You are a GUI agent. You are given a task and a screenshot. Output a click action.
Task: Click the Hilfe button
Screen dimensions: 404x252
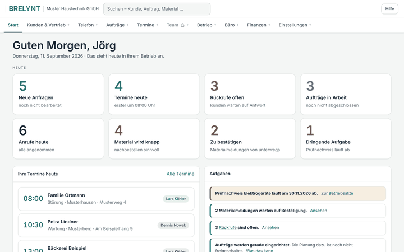pos(389,9)
